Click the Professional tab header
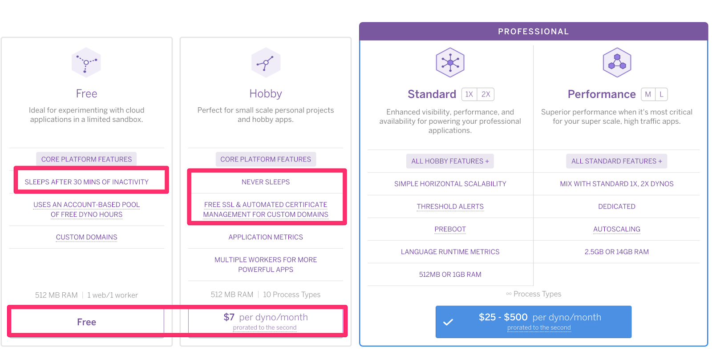The width and height of the screenshot is (712, 351). (x=533, y=32)
